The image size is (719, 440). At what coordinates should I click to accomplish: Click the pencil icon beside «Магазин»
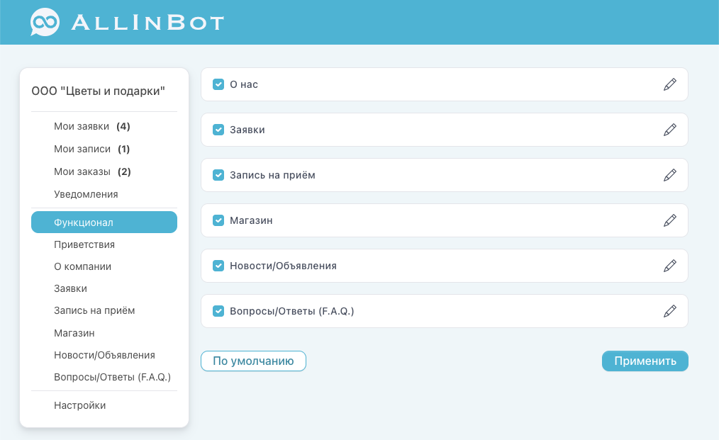[669, 220]
